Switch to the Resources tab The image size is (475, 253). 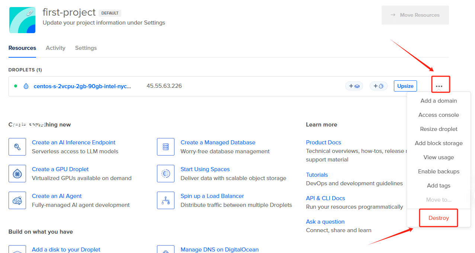tap(22, 48)
